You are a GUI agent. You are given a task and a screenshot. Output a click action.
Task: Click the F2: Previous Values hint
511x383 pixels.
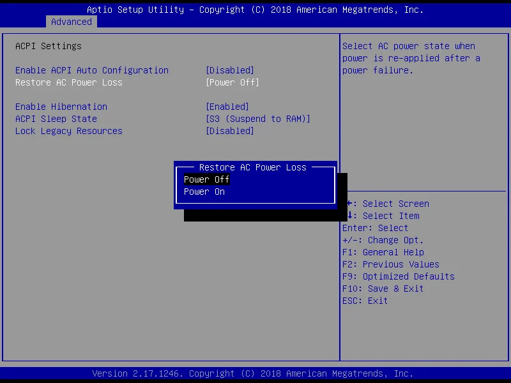[x=391, y=264]
